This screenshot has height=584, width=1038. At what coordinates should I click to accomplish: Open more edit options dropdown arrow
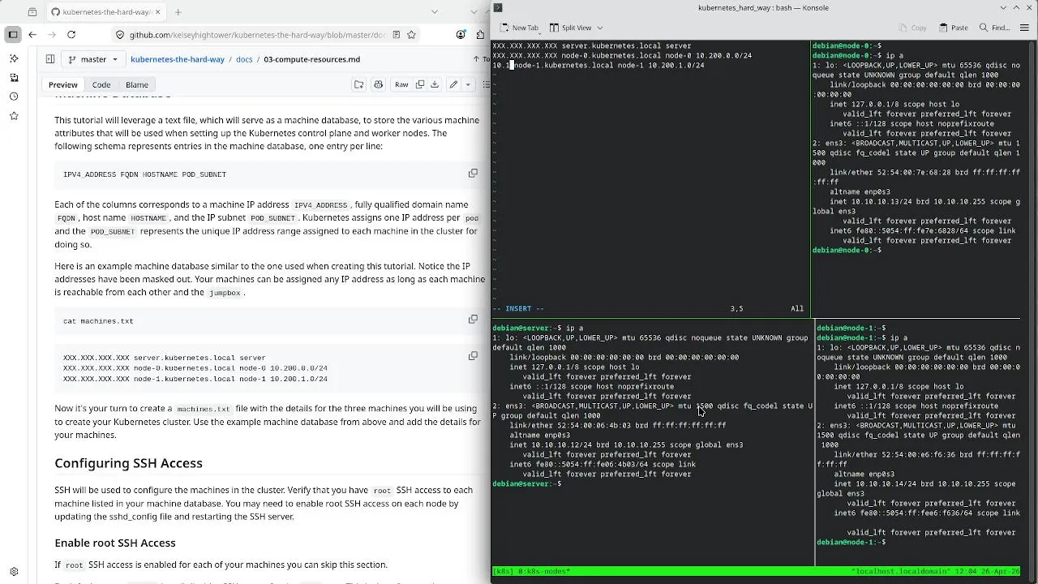(x=468, y=84)
